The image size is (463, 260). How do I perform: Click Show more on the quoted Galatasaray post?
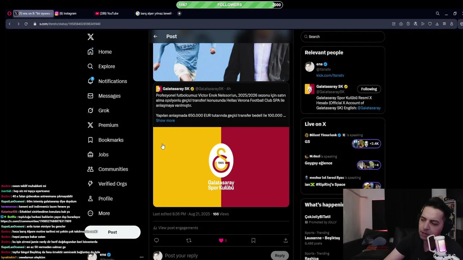tap(165, 121)
